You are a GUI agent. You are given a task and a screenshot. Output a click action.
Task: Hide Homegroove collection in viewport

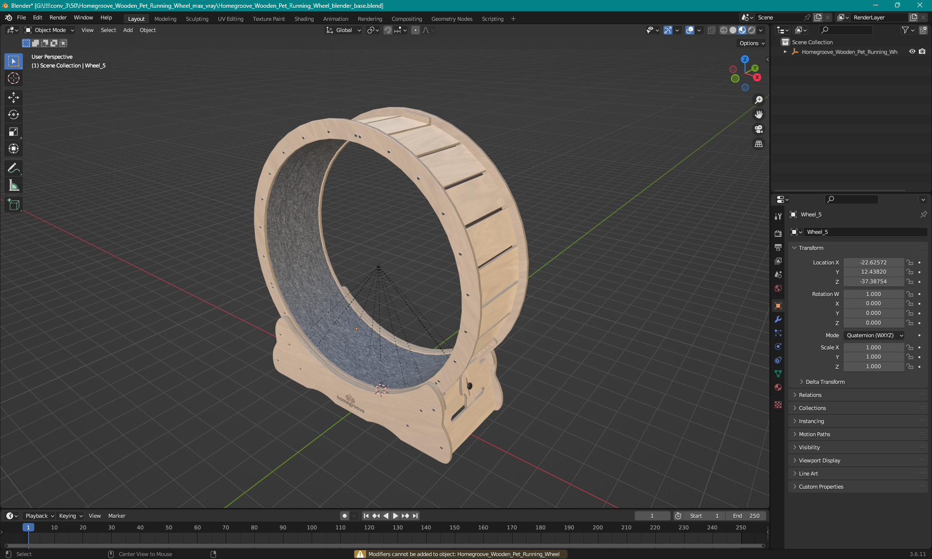pyautogui.click(x=912, y=51)
